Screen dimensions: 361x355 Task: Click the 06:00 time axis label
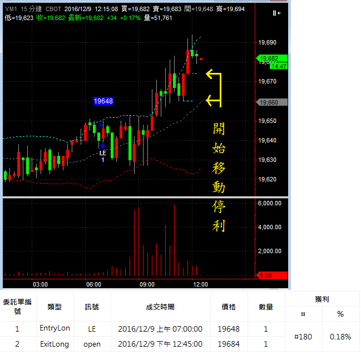pos(93,284)
